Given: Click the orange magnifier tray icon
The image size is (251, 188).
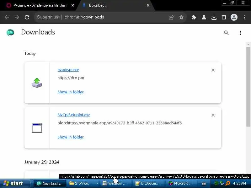Looking at the screenshot, I should (228, 183).
